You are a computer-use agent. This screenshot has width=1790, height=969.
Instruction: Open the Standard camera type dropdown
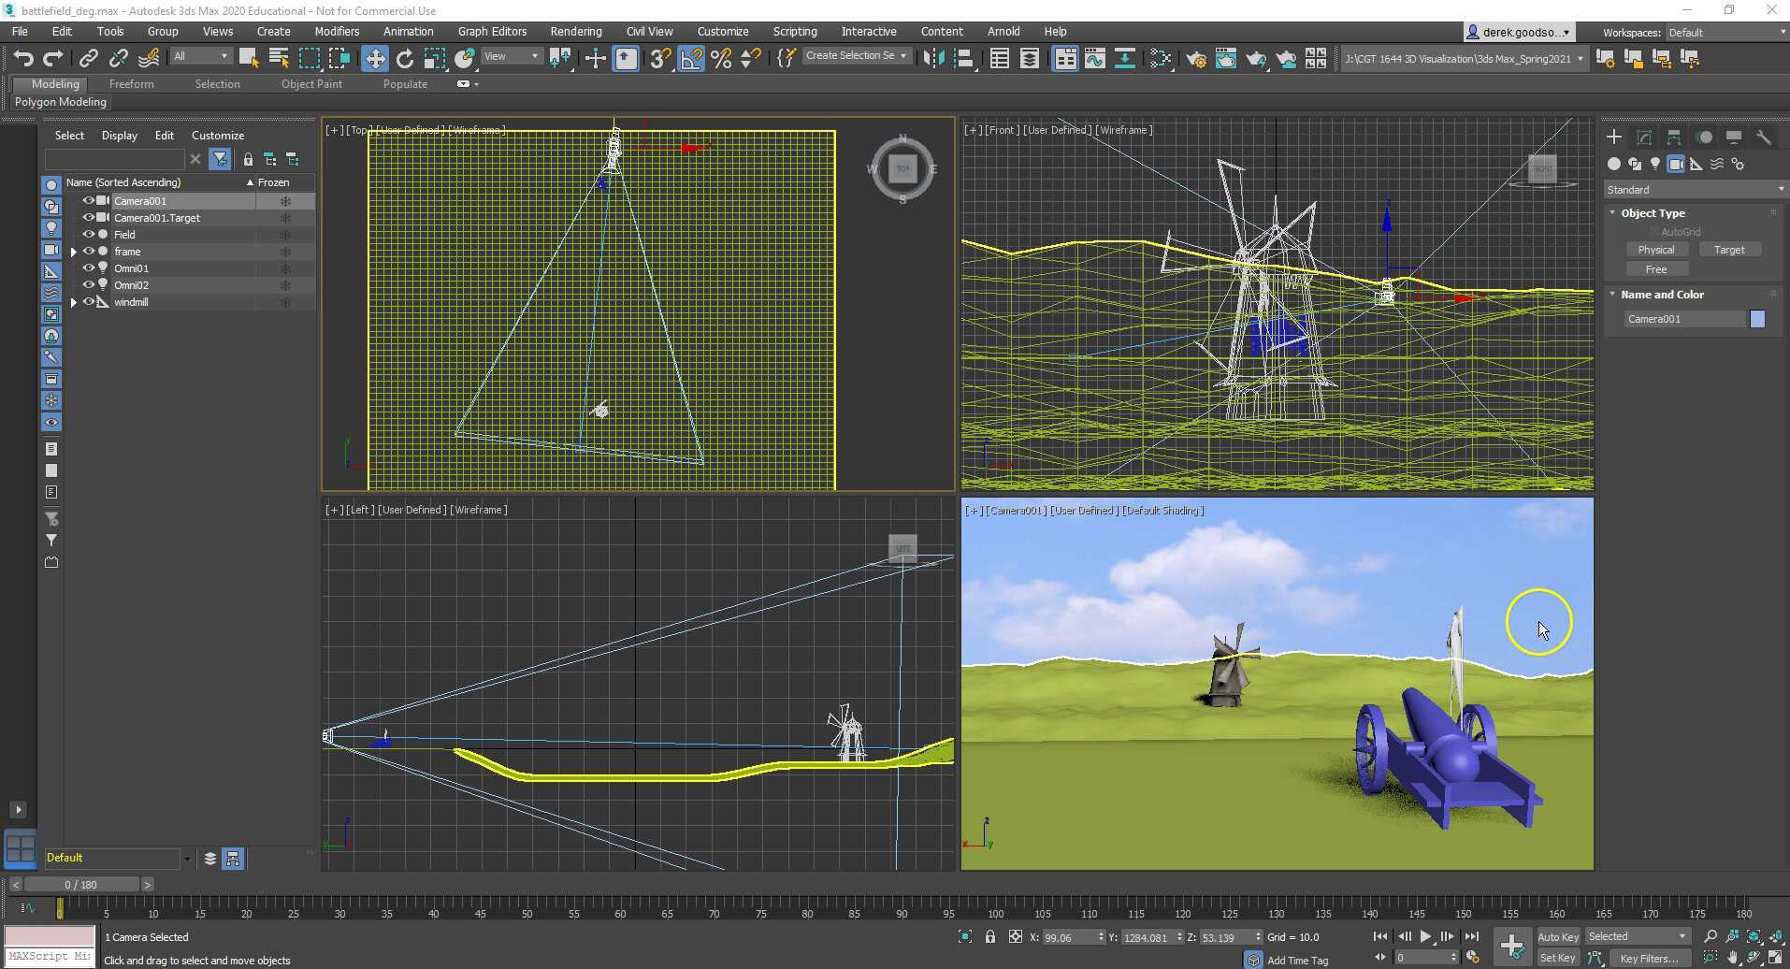1694,190
